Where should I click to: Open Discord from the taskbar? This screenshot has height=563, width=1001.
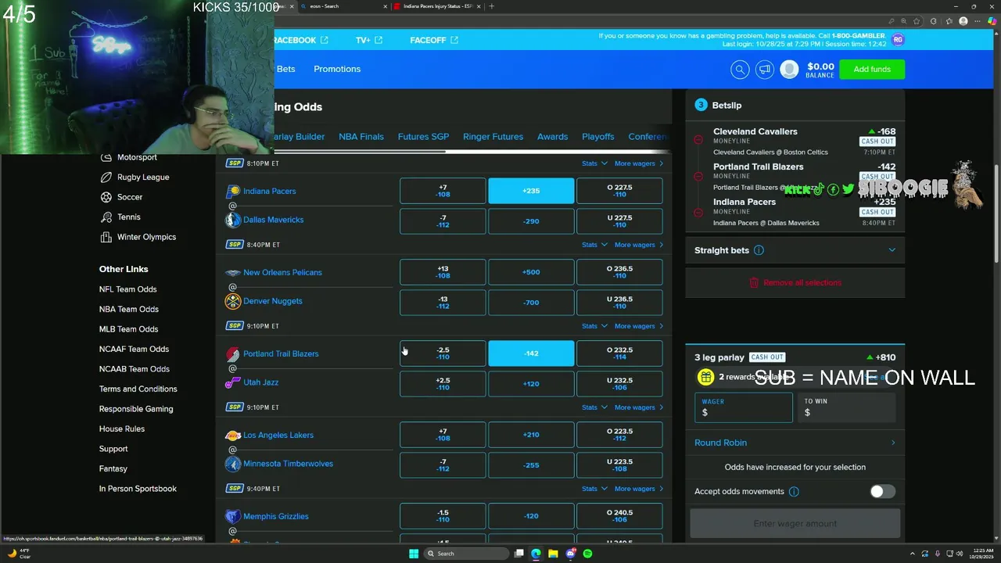click(570, 554)
